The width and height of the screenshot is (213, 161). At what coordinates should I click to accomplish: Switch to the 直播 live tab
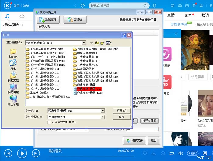171,15
